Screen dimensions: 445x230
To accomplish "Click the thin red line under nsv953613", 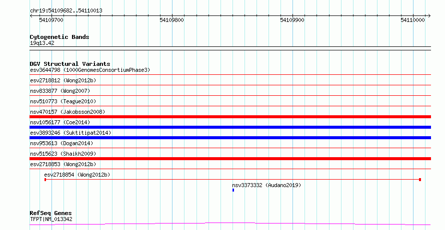I will pyautogui.click(x=230, y=148).
